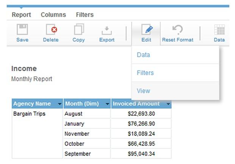
Task: Choose Data from the Edit dropdown menu
Action: coord(175,55)
